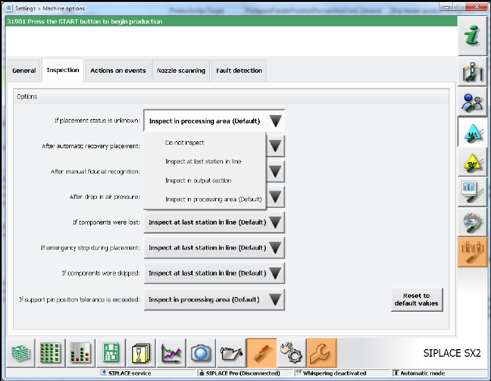Click the SIPLACE Pro disconnected status icon
The height and width of the screenshot is (381, 491).
pos(202,373)
